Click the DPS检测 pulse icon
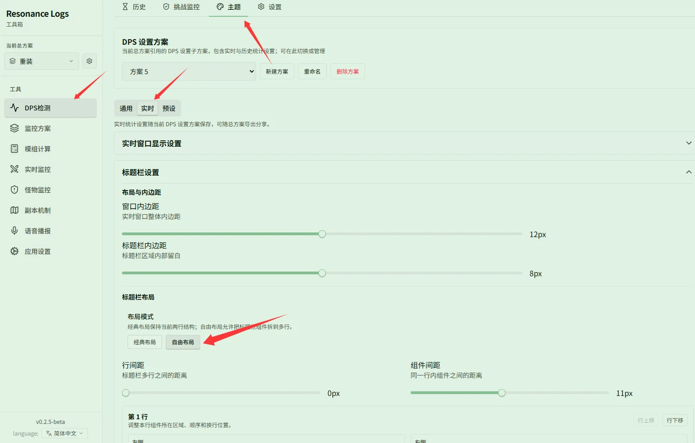 click(14, 108)
